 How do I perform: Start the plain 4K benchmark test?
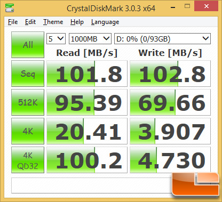click(x=28, y=131)
